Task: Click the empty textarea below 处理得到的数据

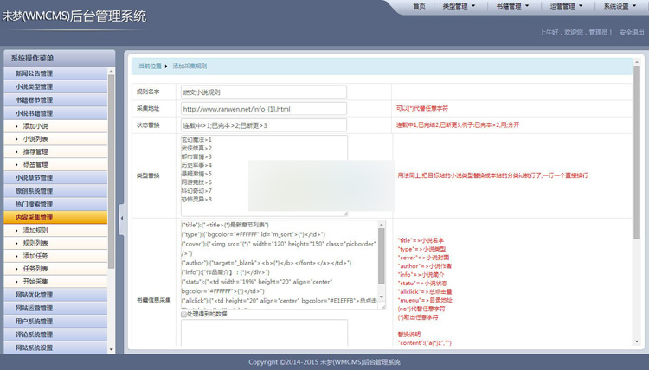Action: click(264, 332)
